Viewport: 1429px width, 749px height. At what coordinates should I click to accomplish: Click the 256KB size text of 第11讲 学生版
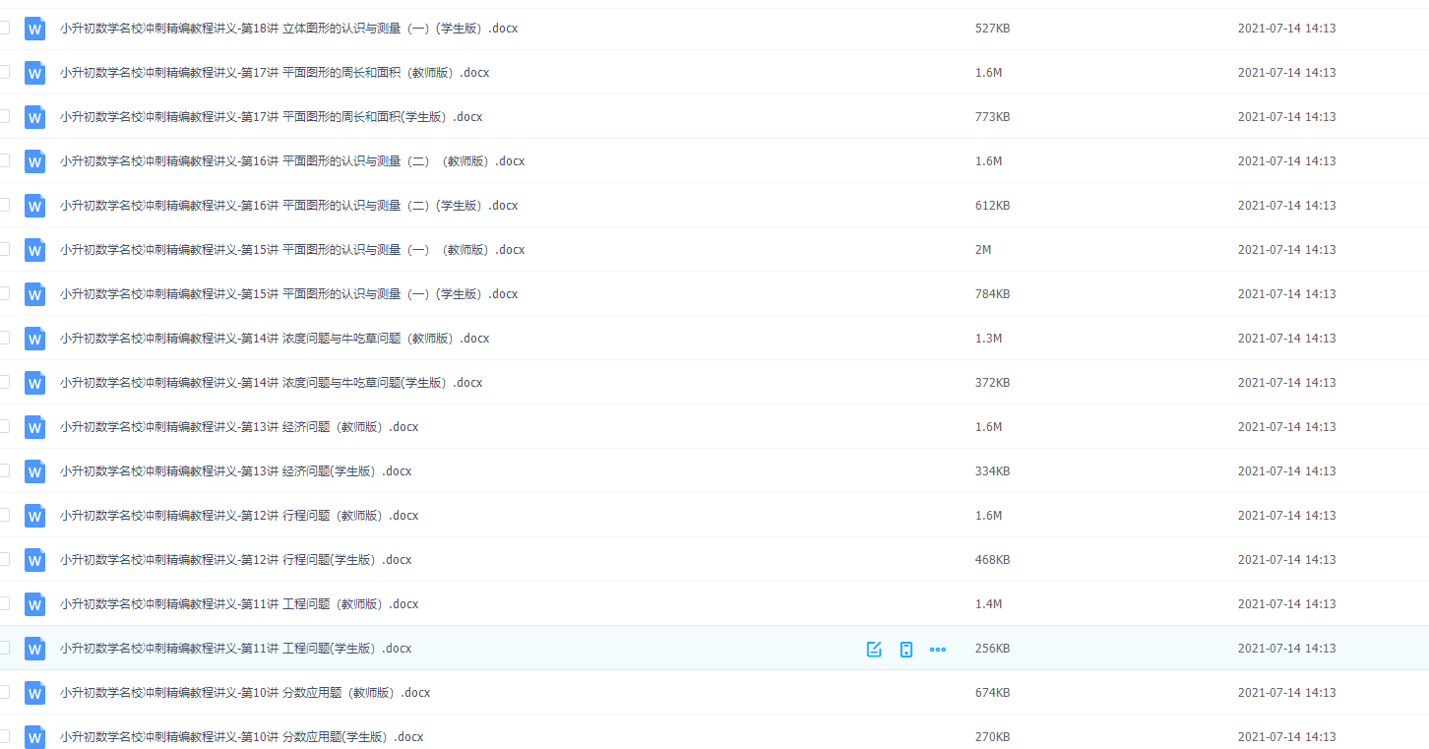991,649
